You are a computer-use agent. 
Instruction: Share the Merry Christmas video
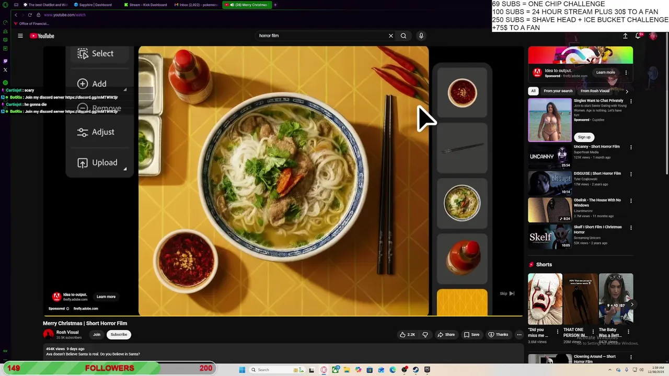point(446,335)
